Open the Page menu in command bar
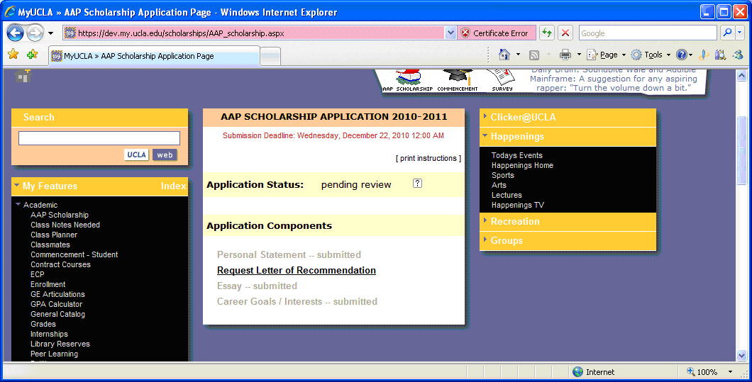 [x=608, y=55]
